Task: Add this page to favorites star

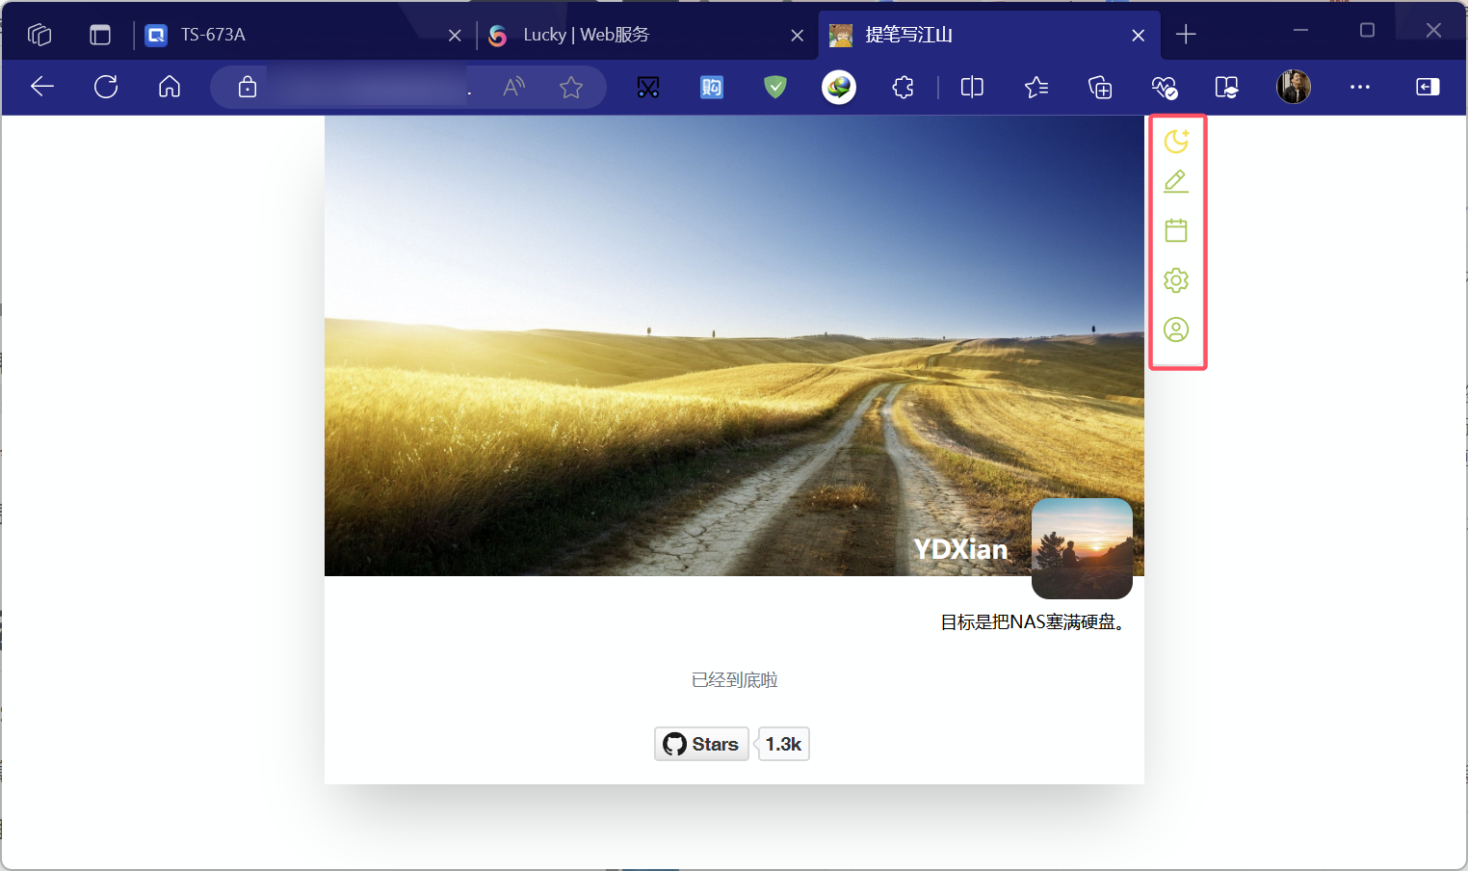Action: [571, 88]
